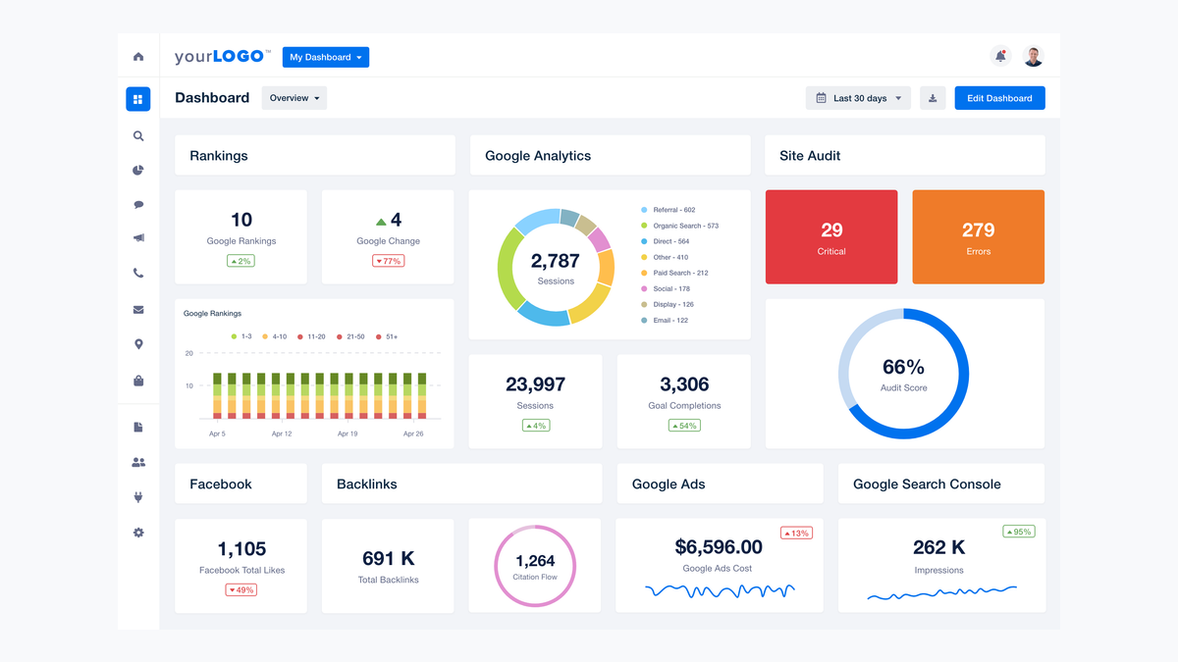Open the Facebook section header
This screenshot has width=1178, height=662.
pyautogui.click(x=241, y=484)
